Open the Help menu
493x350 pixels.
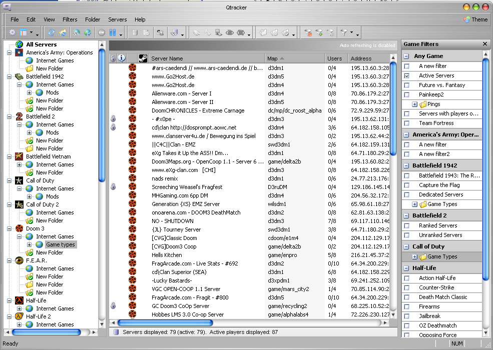coord(140,19)
